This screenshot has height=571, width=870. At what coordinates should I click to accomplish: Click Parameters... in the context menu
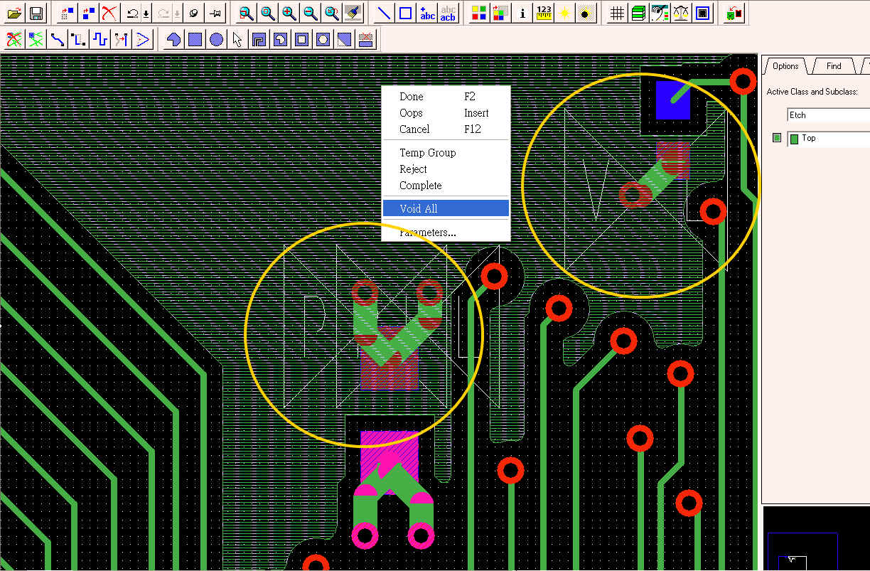(x=428, y=233)
